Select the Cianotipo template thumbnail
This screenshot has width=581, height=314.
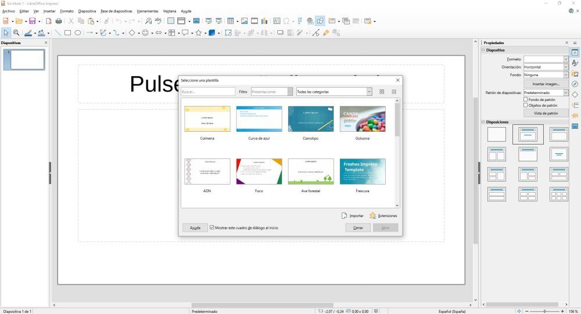[x=310, y=119]
